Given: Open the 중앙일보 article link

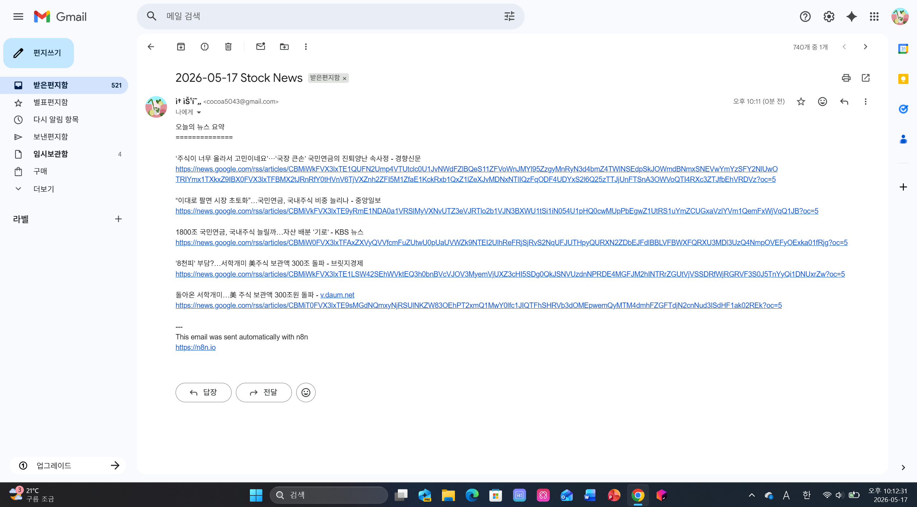Looking at the screenshot, I should click(497, 211).
